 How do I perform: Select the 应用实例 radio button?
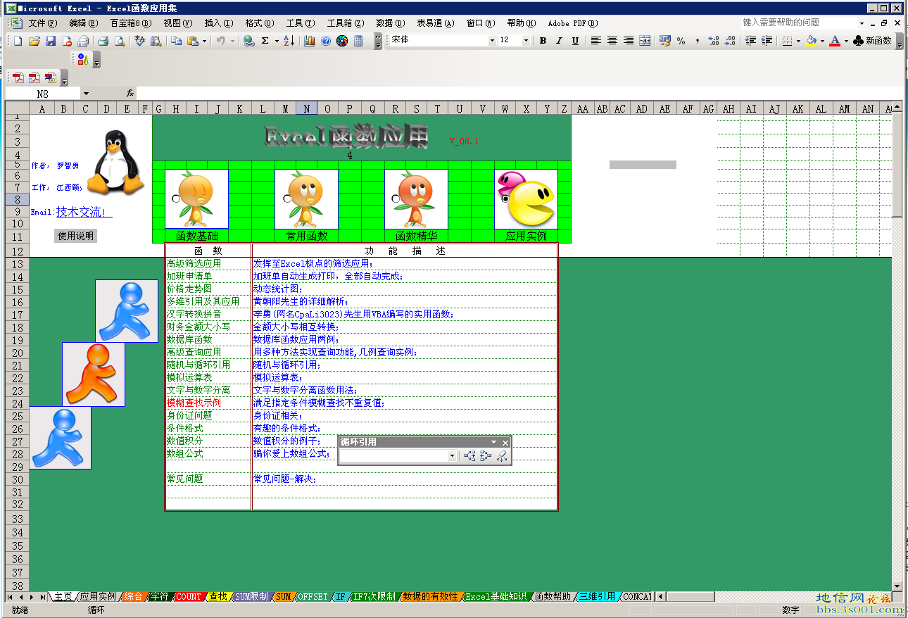[505, 199]
